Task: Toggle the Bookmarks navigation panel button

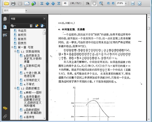Action: [x=5, y=27]
